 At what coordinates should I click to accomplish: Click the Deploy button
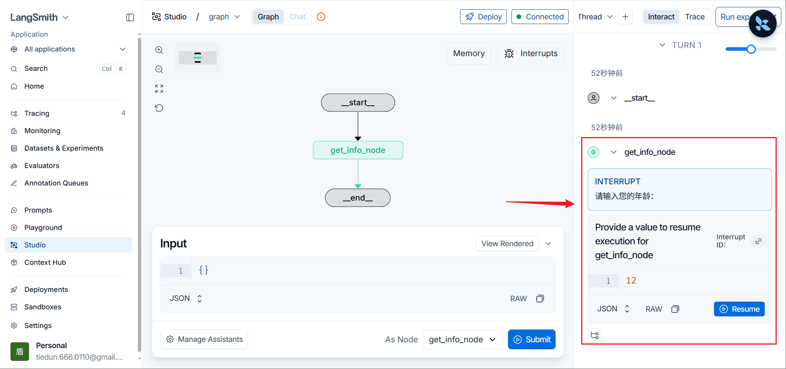coord(483,17)
